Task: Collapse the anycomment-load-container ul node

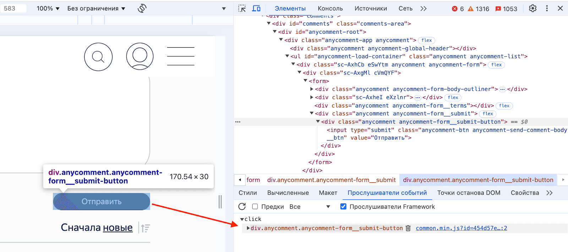Action: point(287,56)
